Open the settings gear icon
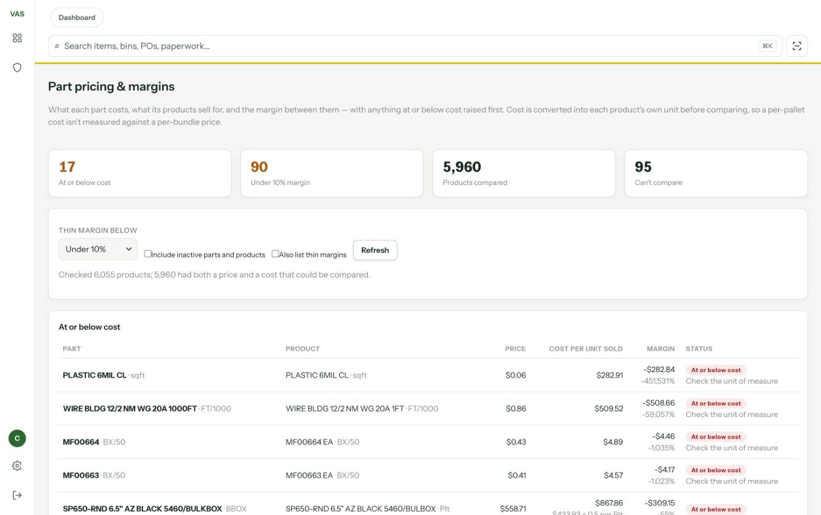This screenshot has width=821, height=515. [x=17, y=466]
